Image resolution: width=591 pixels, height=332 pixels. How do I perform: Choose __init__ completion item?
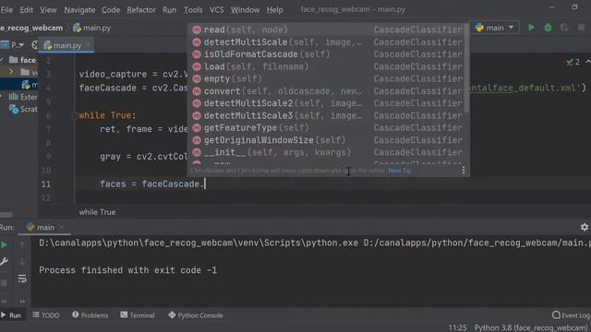pos(327,152)
